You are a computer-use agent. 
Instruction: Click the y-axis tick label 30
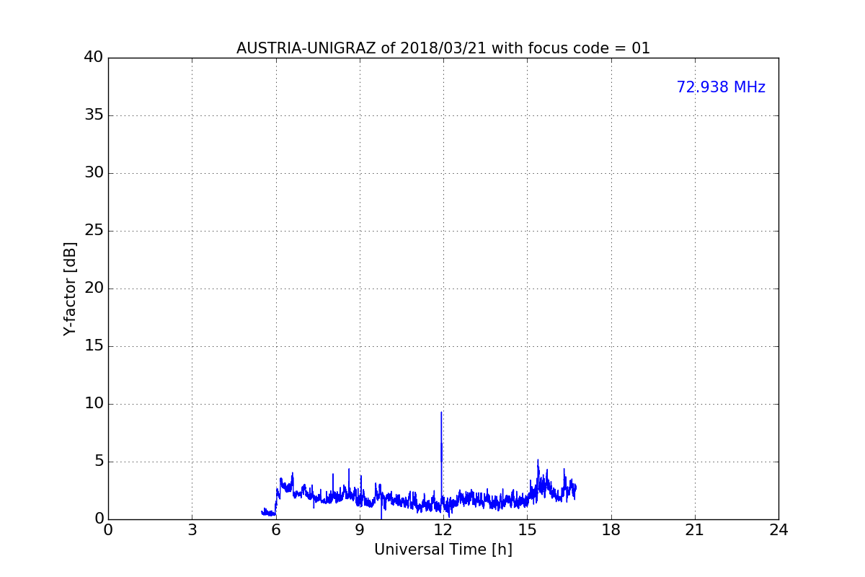click(94, 173)
